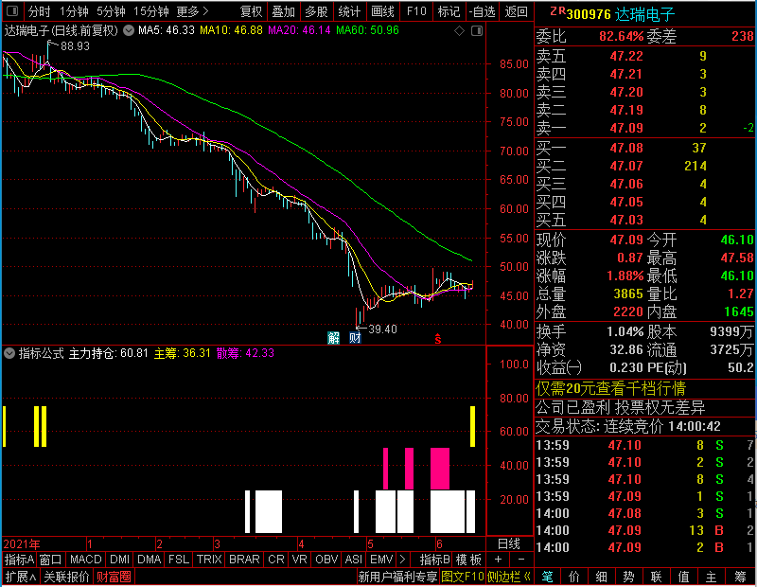Image resolution: width=757 pixels, height=587 pixels.
Task: Show more indicator tabs after EMV
Action: pyautogui.click(x=402, y=560)
